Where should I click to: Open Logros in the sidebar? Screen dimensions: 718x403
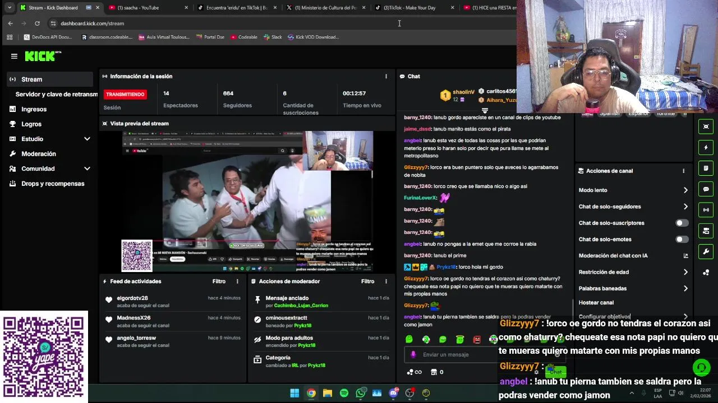coord(31,124)
